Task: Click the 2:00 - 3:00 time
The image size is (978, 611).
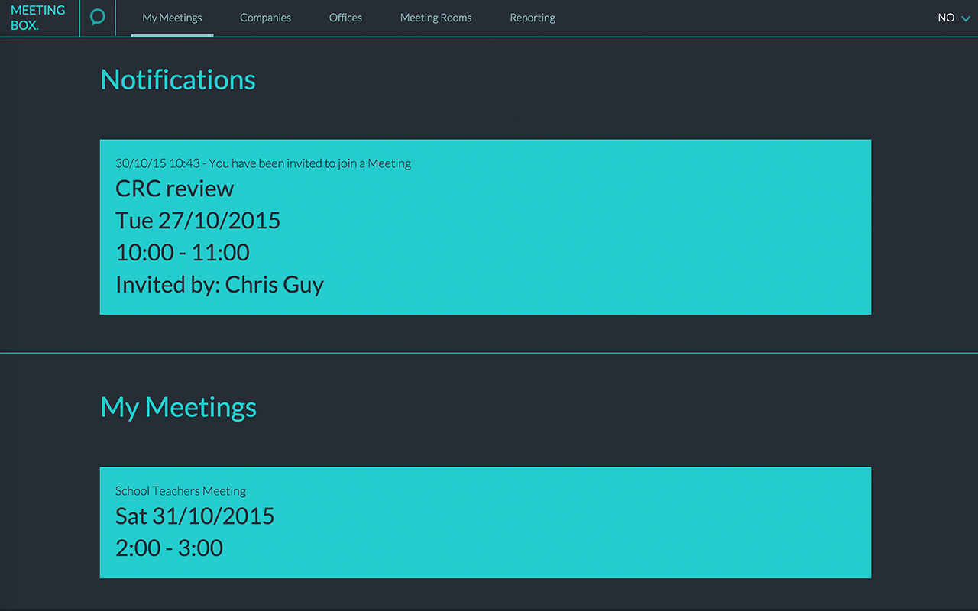Action: tap(169, 548)
